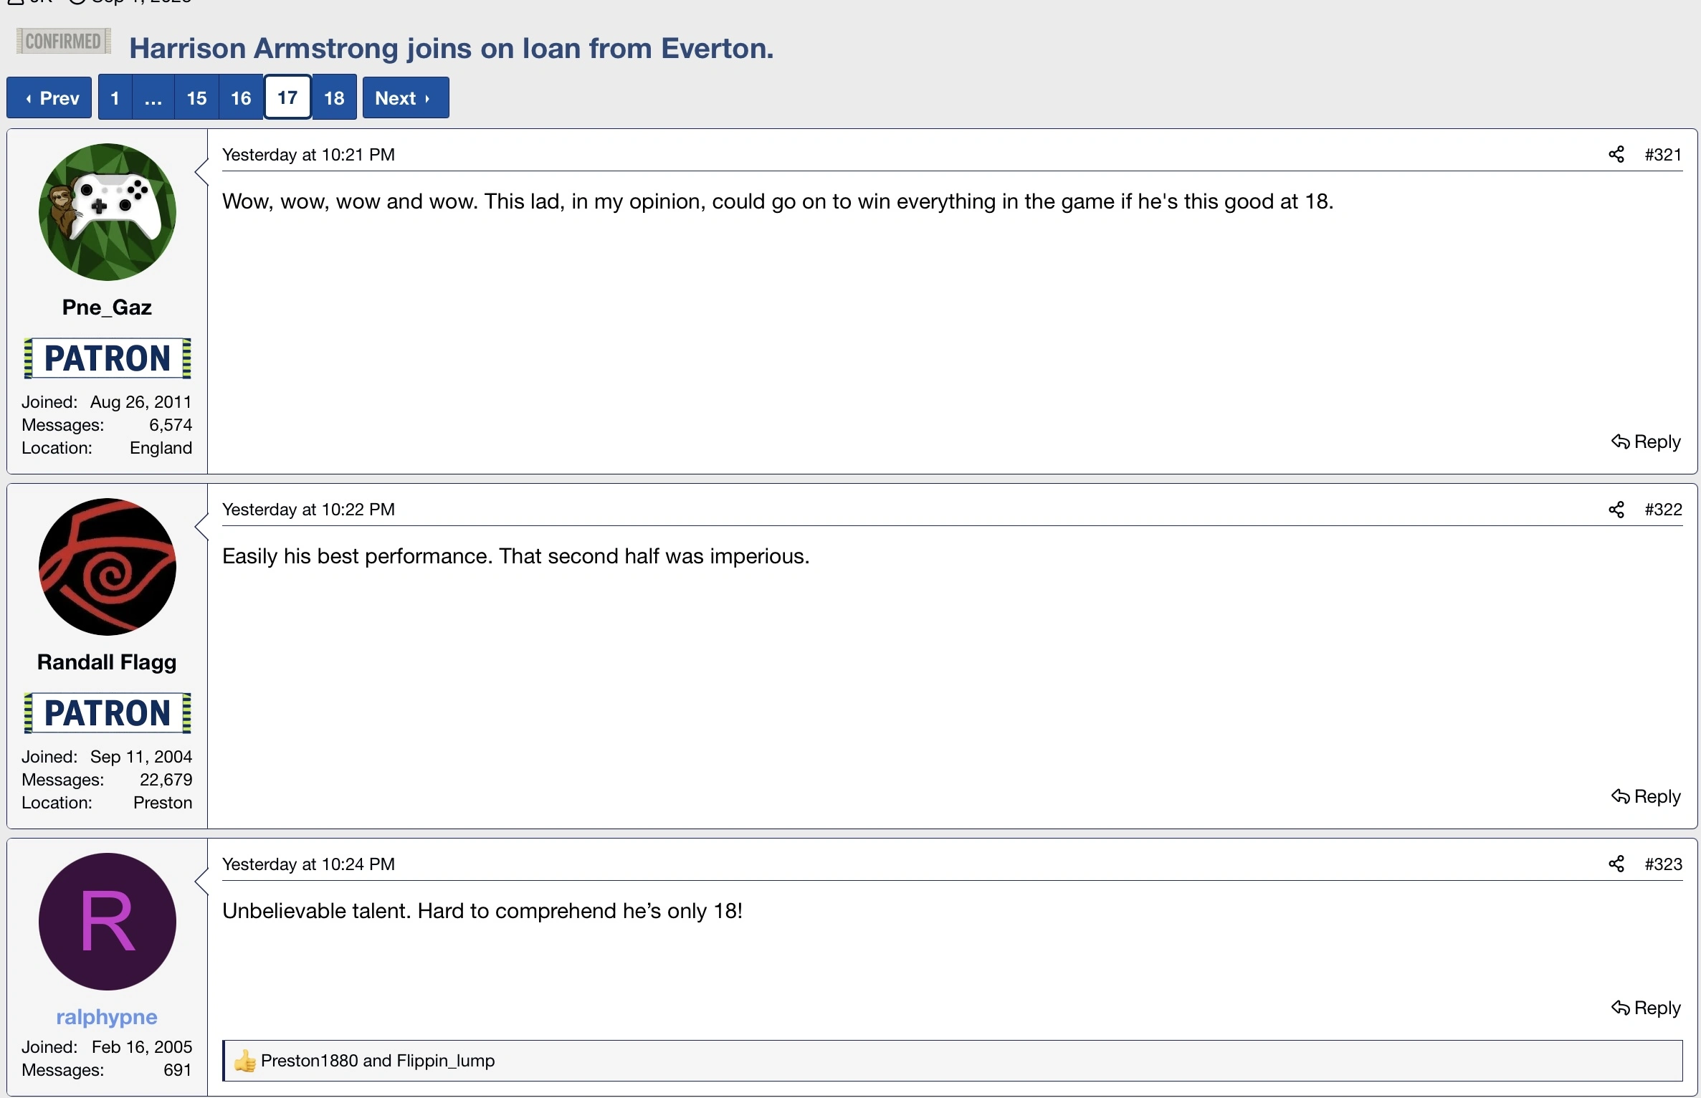
Task: Open ralphypne's purple letter R avatar
Action: (108, 922)
